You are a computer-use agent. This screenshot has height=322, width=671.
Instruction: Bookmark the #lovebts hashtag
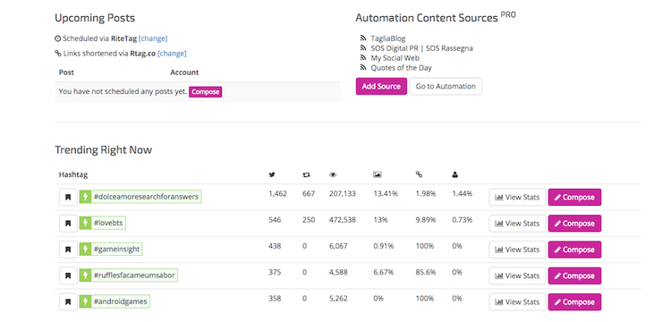[x=68, y=224]
